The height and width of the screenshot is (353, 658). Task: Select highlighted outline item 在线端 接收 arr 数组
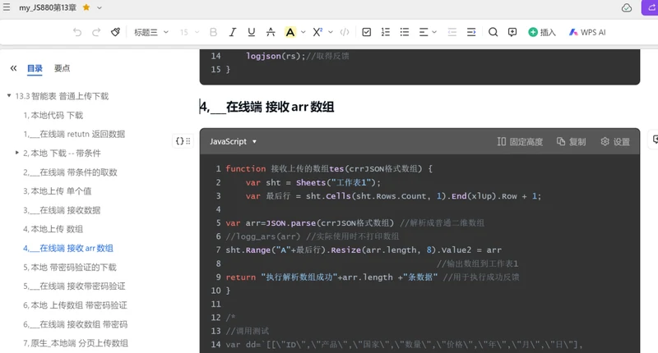(68, 248)
